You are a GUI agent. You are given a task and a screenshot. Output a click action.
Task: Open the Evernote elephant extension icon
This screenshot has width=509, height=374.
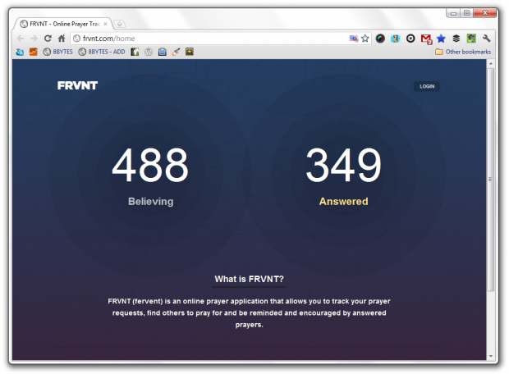click(x=471, y=39)
